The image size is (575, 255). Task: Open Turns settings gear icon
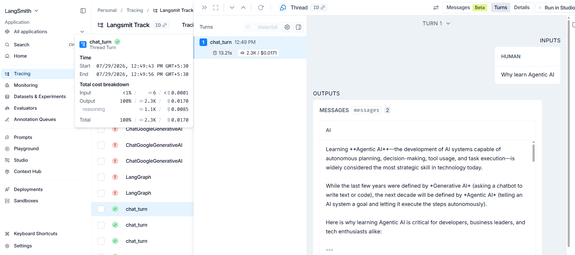point(287,27)
